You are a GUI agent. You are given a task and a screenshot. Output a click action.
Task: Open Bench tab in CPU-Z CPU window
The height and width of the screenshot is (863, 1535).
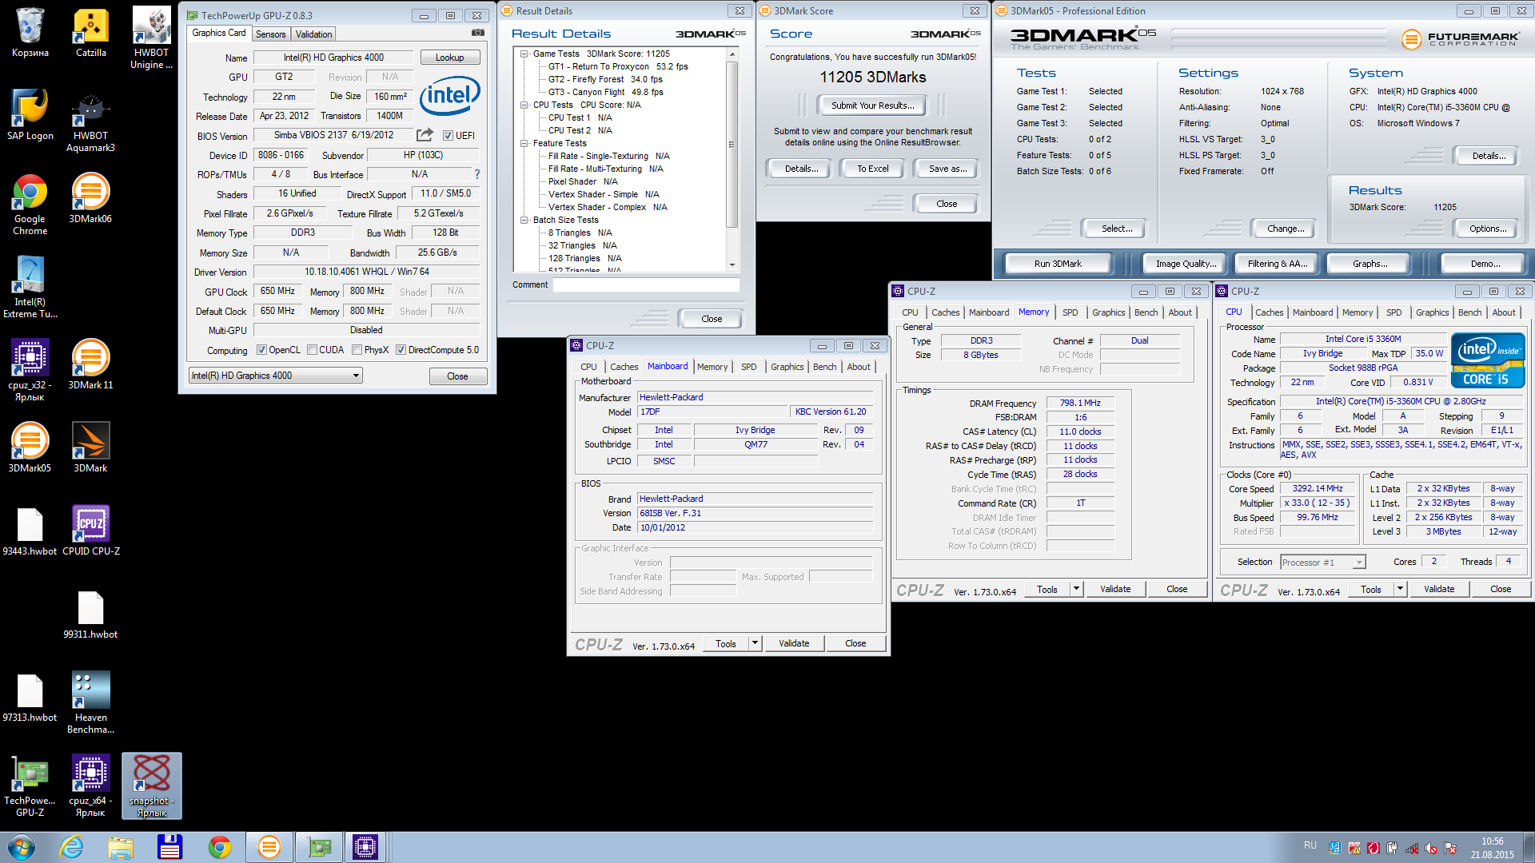pos(1469,312)
